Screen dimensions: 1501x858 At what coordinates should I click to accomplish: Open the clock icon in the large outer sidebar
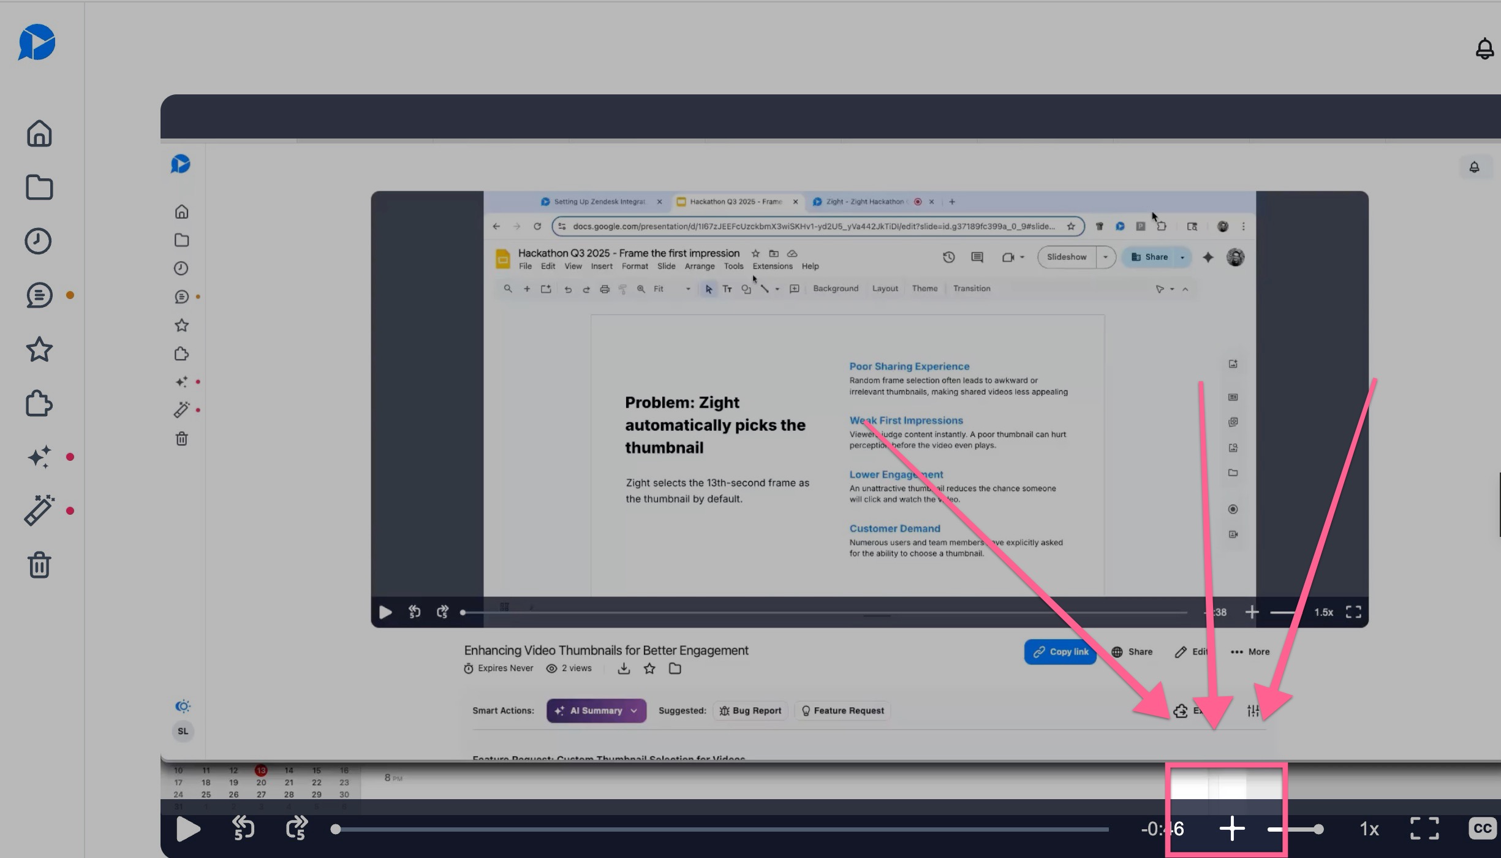[x=38, y=241]
